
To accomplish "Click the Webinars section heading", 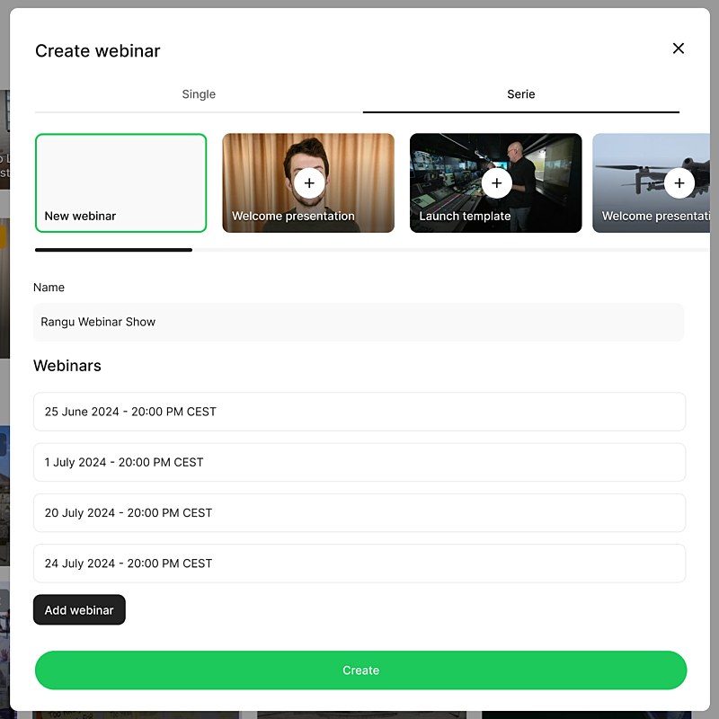I will click(x=67, y=366).
